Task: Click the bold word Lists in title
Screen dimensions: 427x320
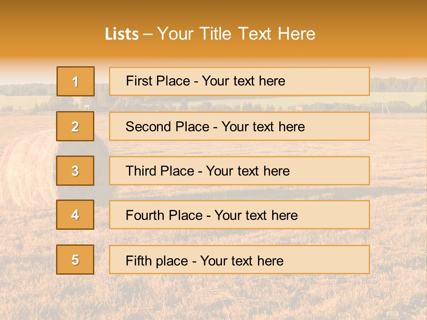Action: click(122, 34)
